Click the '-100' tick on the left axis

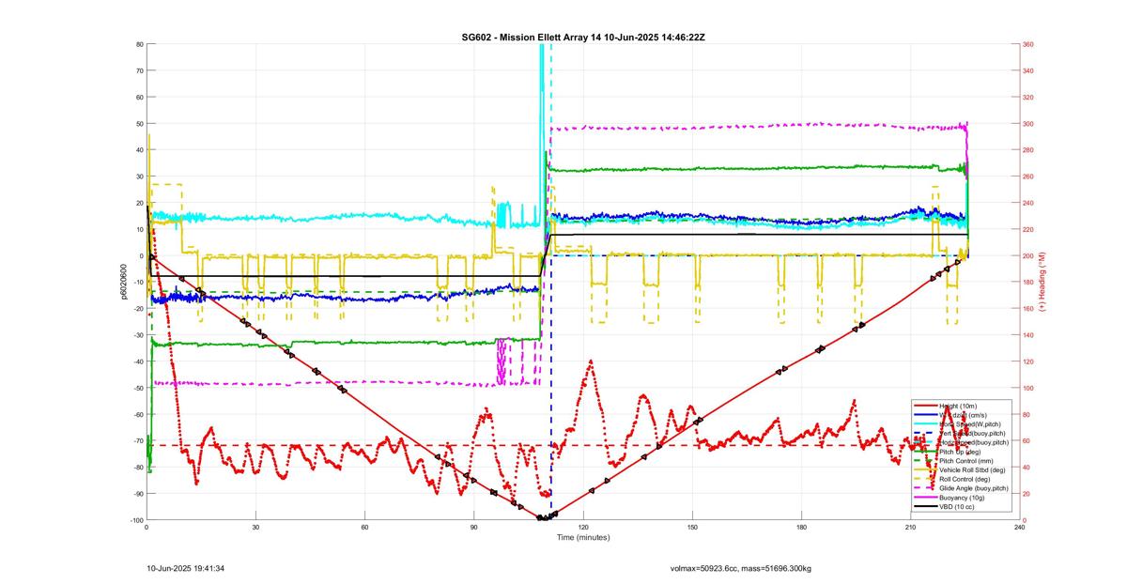point(136,520)
